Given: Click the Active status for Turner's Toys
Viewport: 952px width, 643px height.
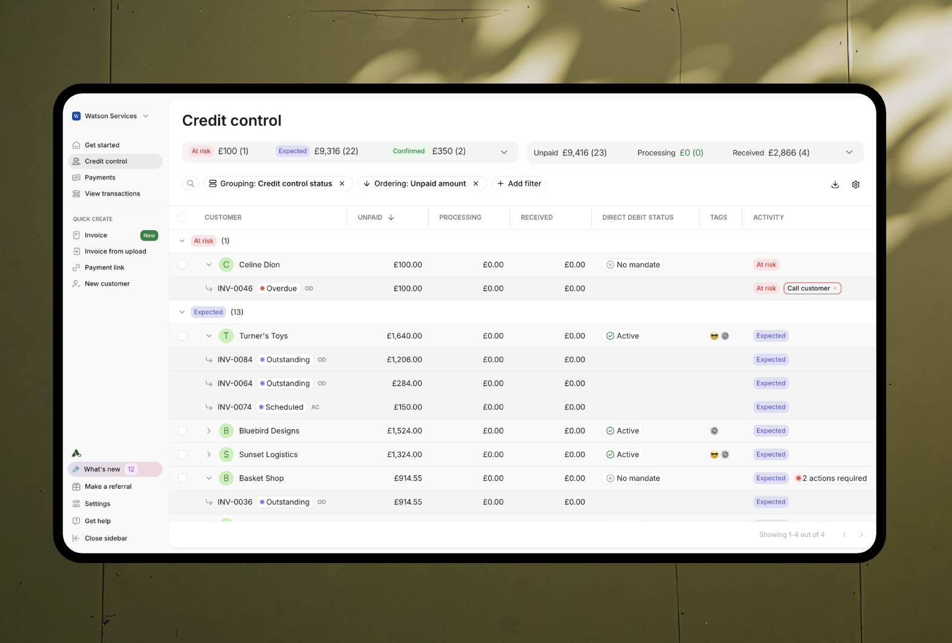Looking at the screenshot, I should pyautogui.click(x=623, y=336).
